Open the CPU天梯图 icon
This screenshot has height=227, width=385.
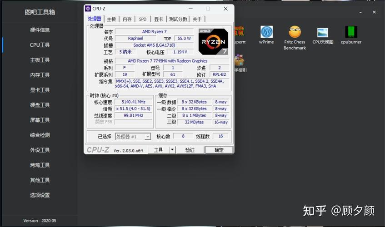(x=323, y=35)
